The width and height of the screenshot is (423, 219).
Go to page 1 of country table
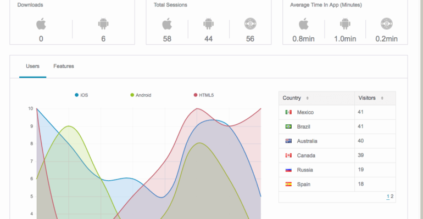click(388, 197)
